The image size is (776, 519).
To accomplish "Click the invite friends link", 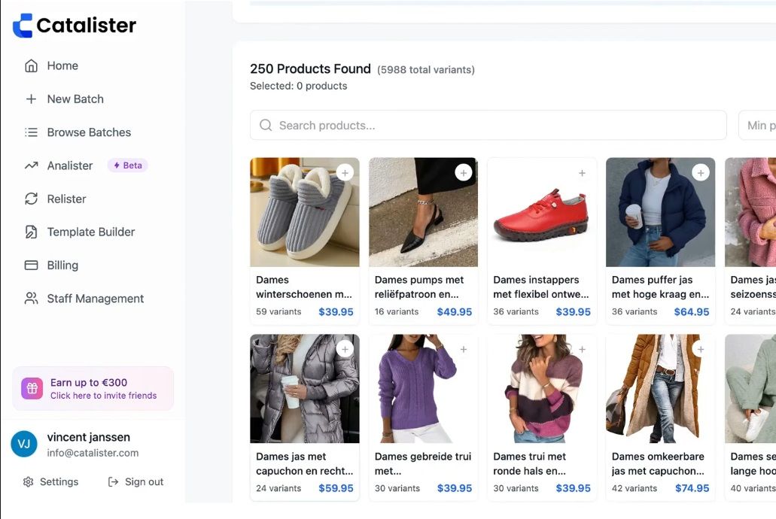I will [103, 396].
